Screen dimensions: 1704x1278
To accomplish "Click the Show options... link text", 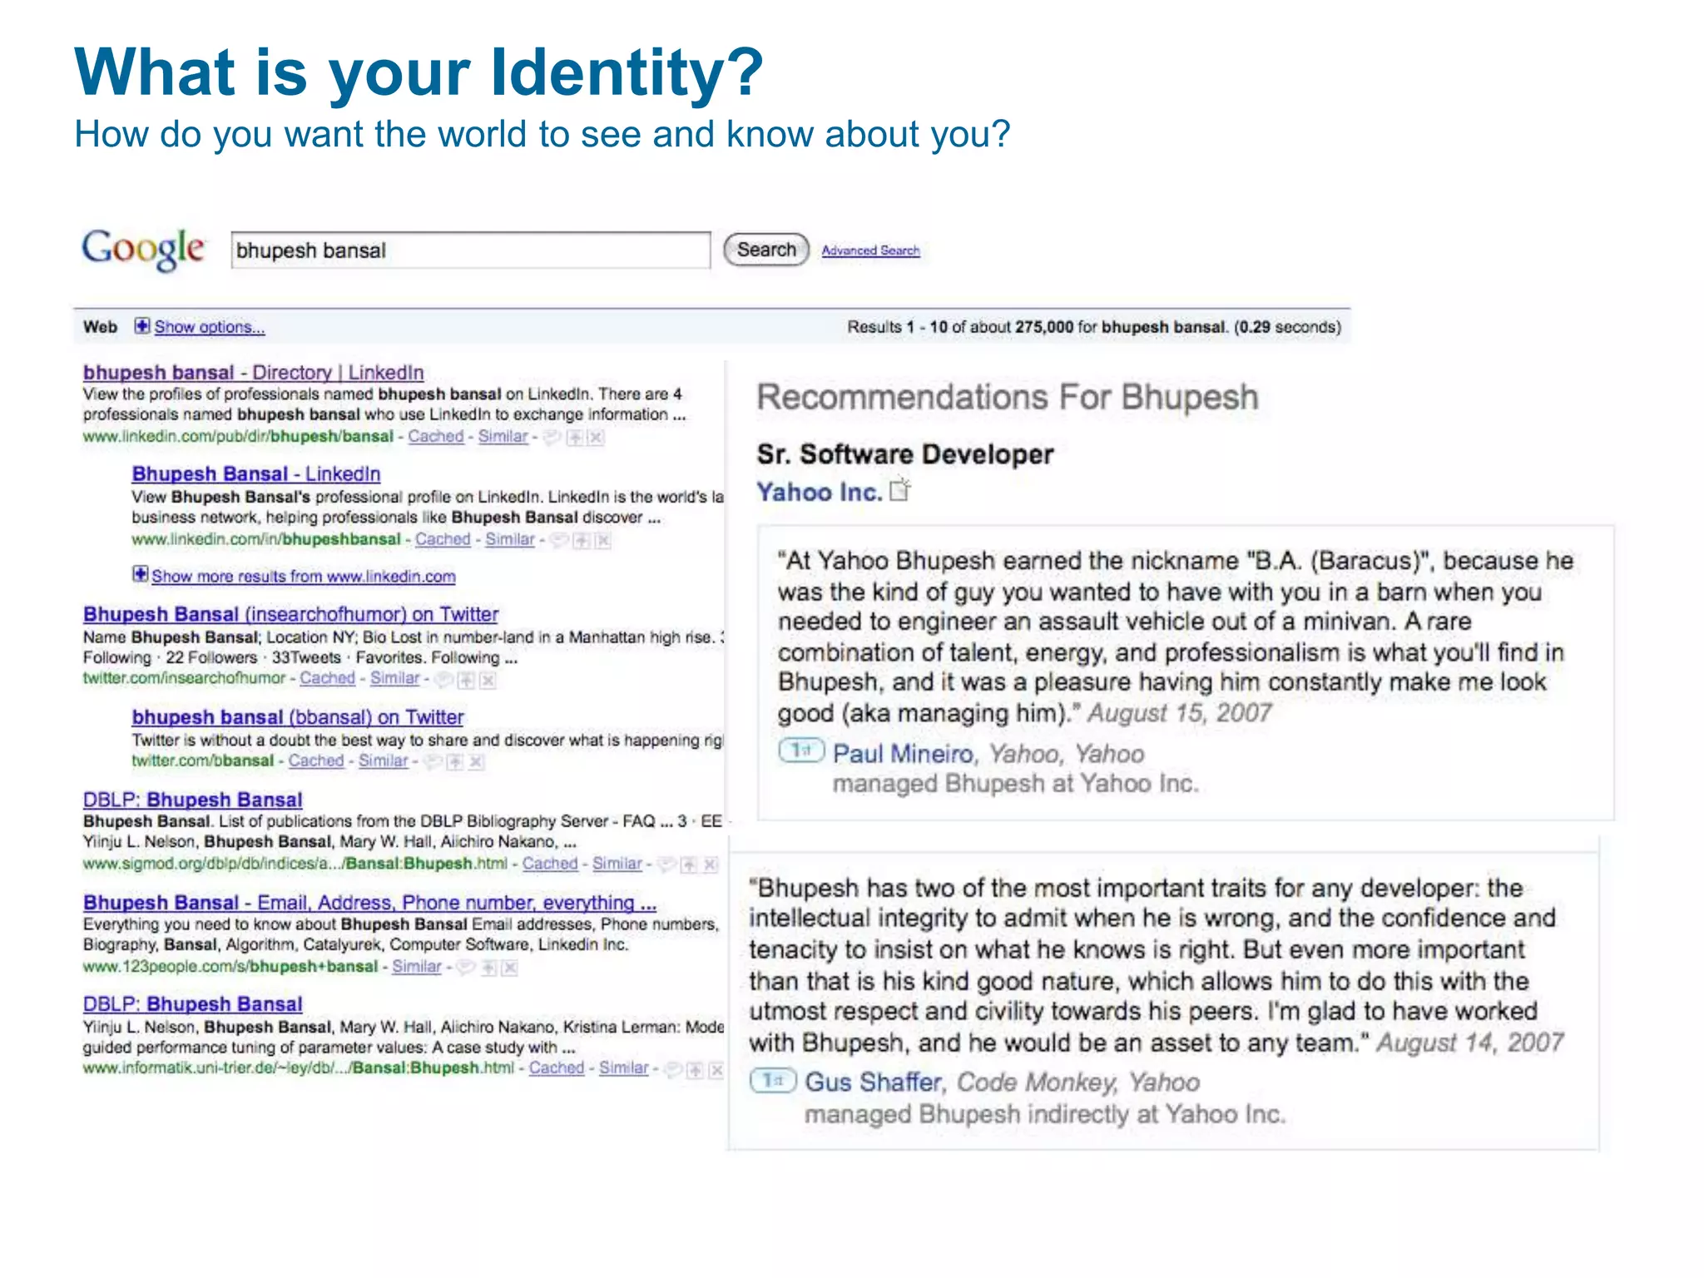I will point(210,327).
